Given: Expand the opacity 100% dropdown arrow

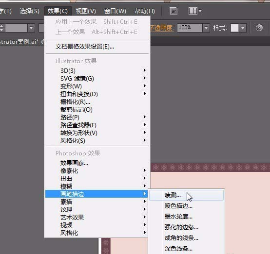Looking at the screenshot, I should (206, 28).
